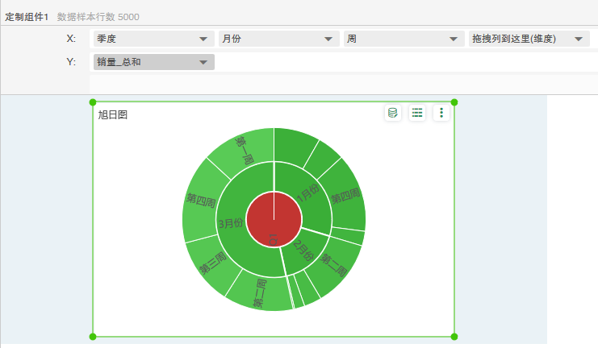The image size is (598, 348).
Task: Click the bottom-left green resize handle
Action: (93, 337)
